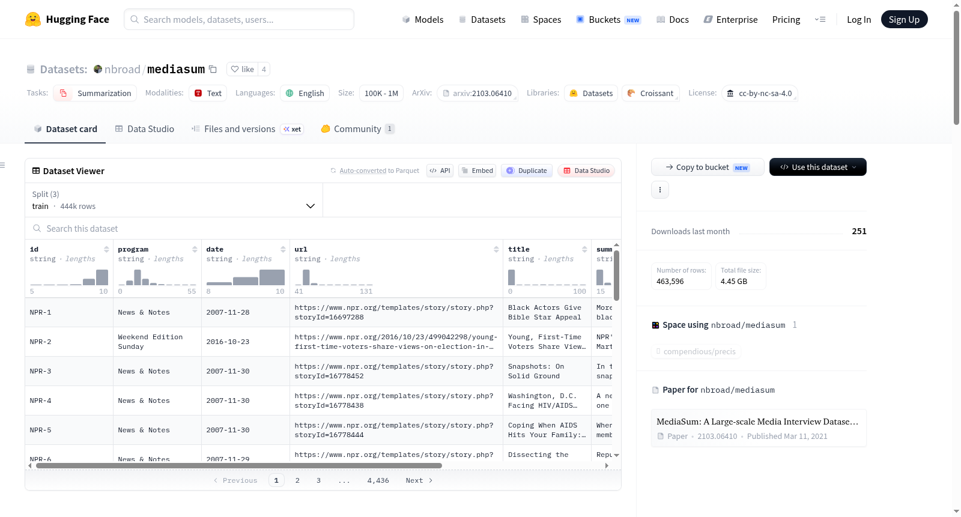Sort by the id column arrows
The image size is (961, 517).
point(106,249)
